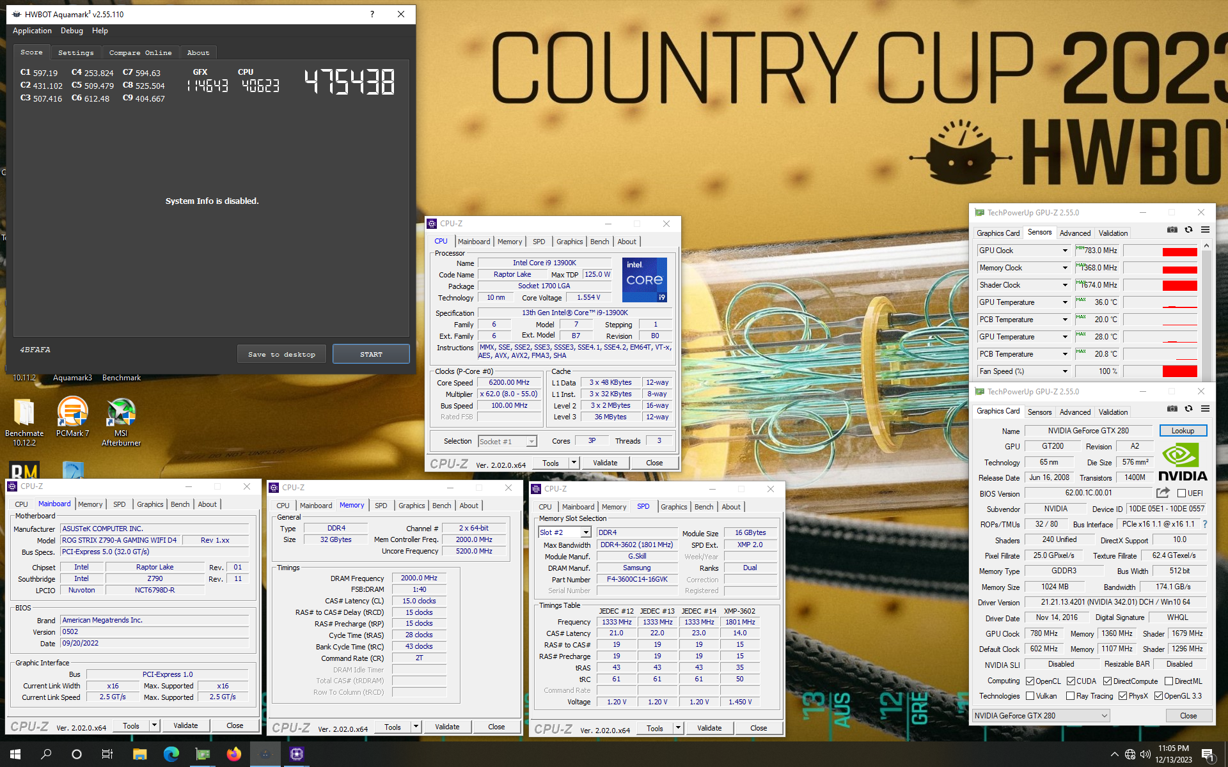
Task: Open the NVIDIA GeForce GTX 280 card selector
Action: click(x=1041, y=716)
